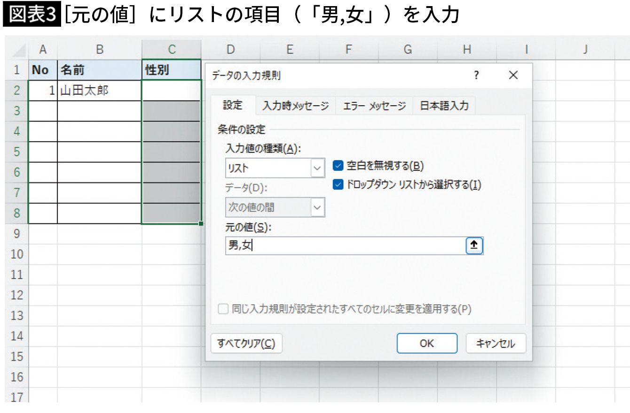Select the 日本語入力 tab
The width and height of the screenshot is (630, 413).
coord(444,106)
